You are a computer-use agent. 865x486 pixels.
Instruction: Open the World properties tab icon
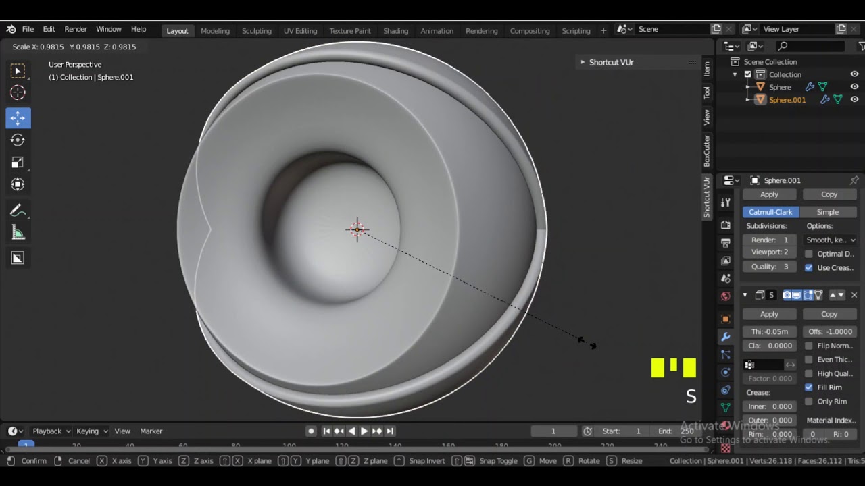pos(725,296)
